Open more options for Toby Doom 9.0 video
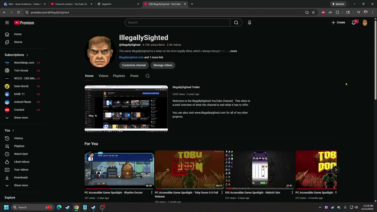The image size is (377, 212). point(222,193)
